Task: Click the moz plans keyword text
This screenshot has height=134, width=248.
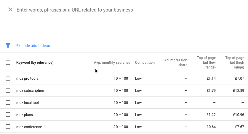Action: click(x=24, y=115)
